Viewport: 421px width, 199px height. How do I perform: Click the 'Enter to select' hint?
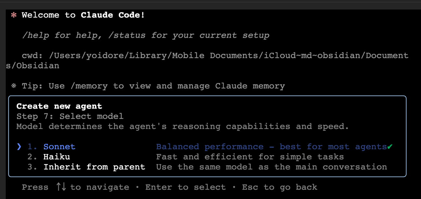185,187
